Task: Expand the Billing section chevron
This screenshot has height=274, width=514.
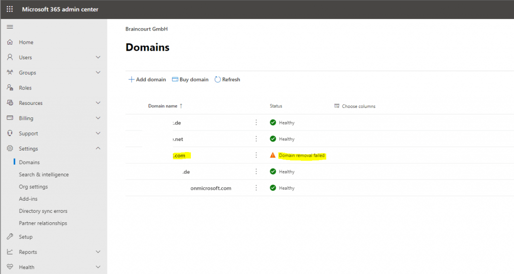Action: (x=98, y=118)
